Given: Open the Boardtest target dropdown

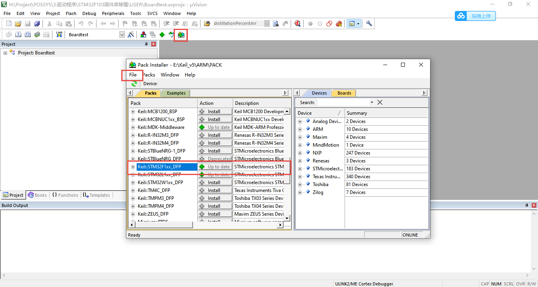Looking at the screenshot, I should [x=122, y=35].
